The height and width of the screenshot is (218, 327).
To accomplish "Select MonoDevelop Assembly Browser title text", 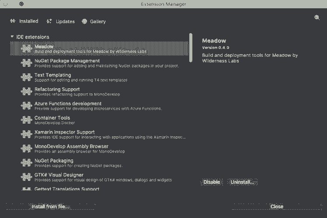I will click(71, 146).
